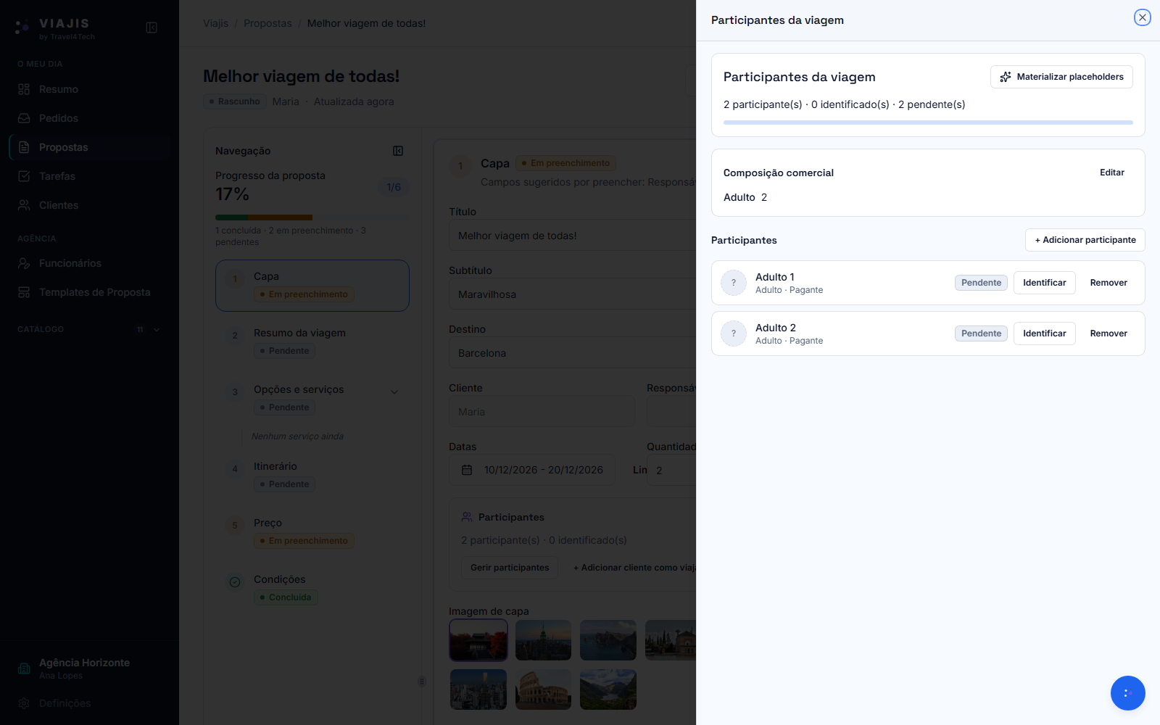1160x725 pixels.
Task: Remove participant Adulto 1
Action: [x=1109, y=283]
